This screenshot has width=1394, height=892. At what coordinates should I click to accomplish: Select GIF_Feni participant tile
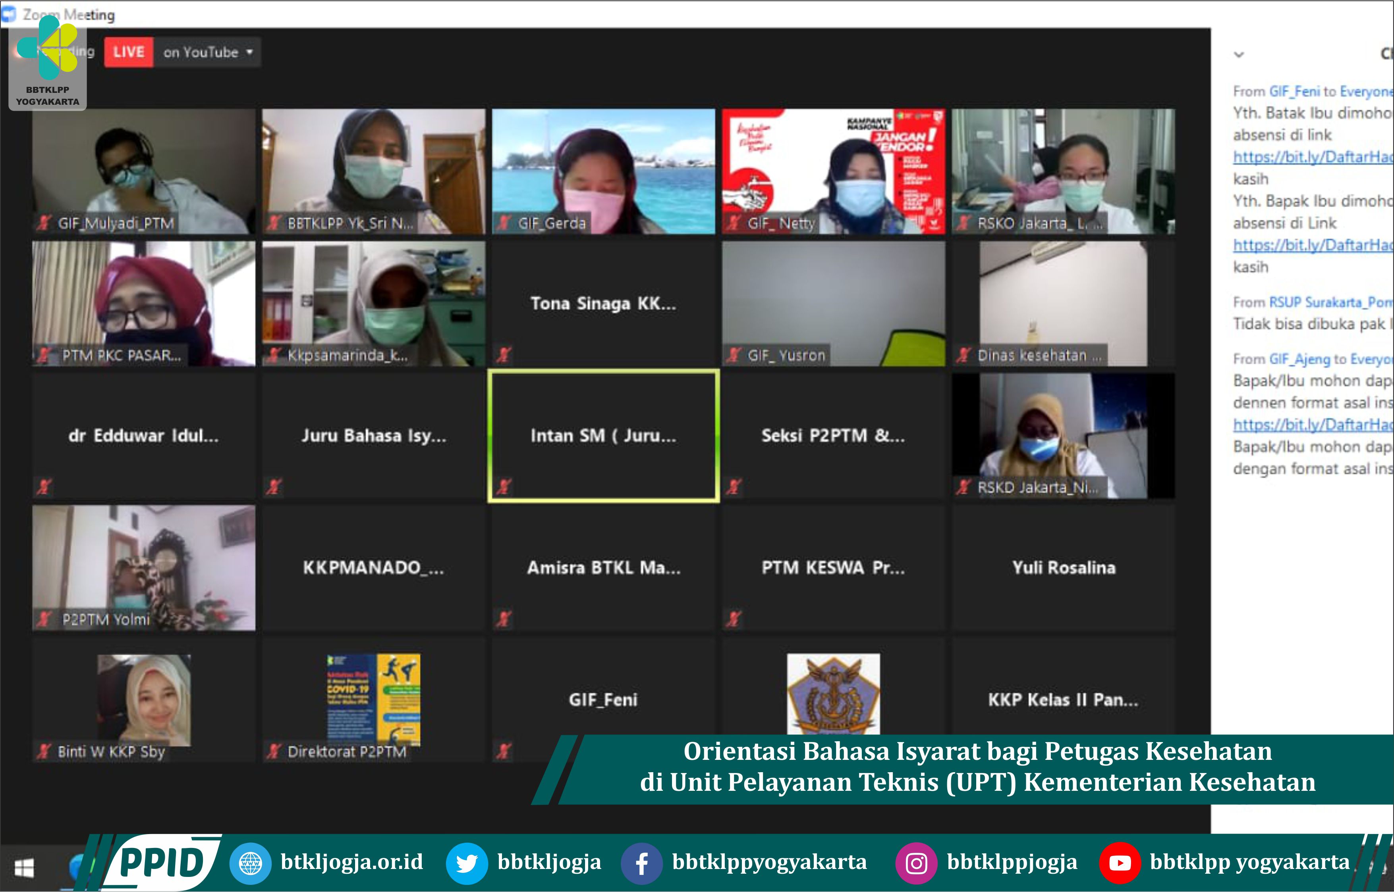pyautogui.click(x=603, y=700)
